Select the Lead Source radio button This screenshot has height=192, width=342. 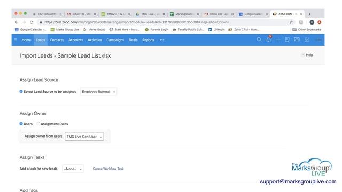click(21, 91)
